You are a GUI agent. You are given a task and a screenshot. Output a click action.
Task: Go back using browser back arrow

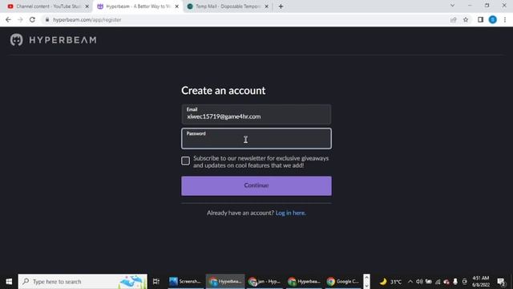pyautogui.click(x=8, y=19)
